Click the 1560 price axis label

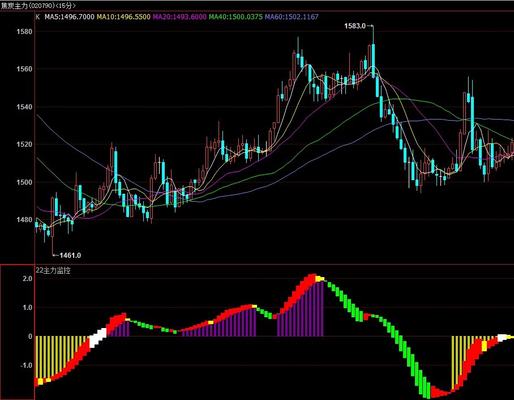click(x=24, y=69)
